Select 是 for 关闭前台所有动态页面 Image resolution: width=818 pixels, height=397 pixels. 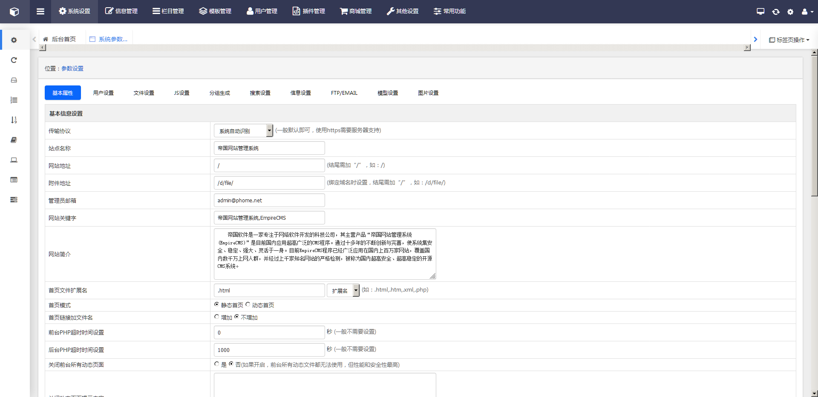pyautogui.click(x=216, y=364)
